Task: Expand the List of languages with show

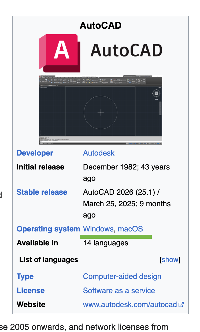Action: (170, 260)
